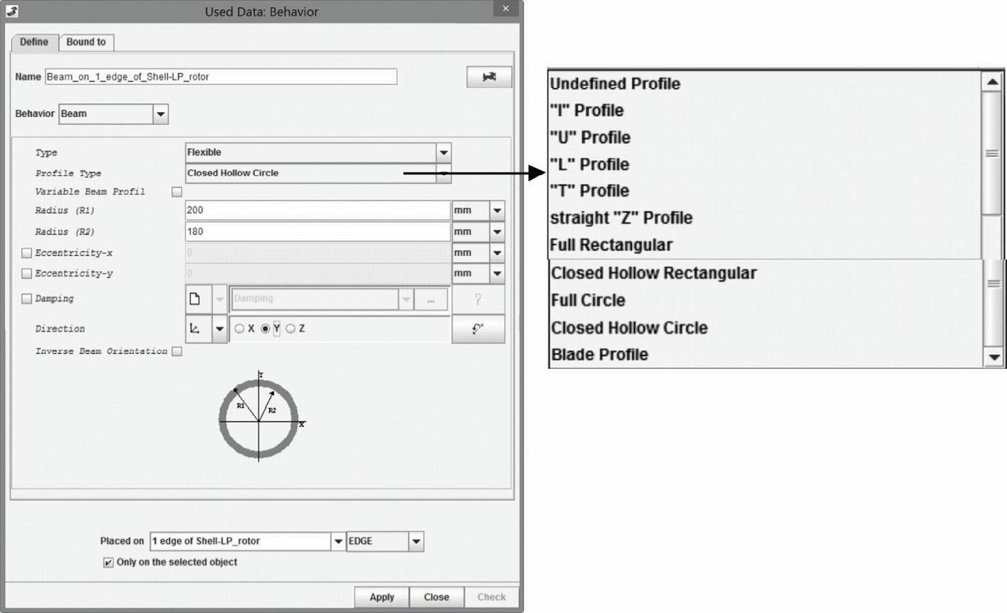The image size is (1007, 613).
Task: Click the pin icon button beside Name
Action: 489,77
